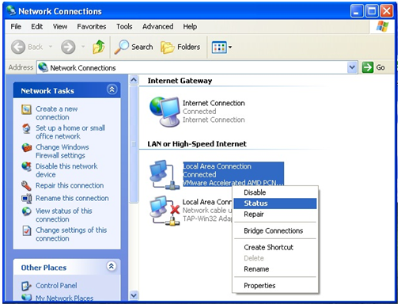Close the Network Connections window
The height and width of the screenshot is (308, 401).
click(x=387, y=11)
